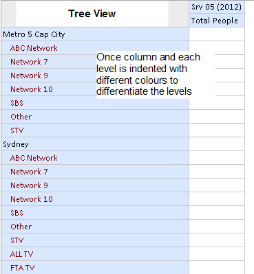Click Network 7 under Metro 5 Cap City

point(29,62)
